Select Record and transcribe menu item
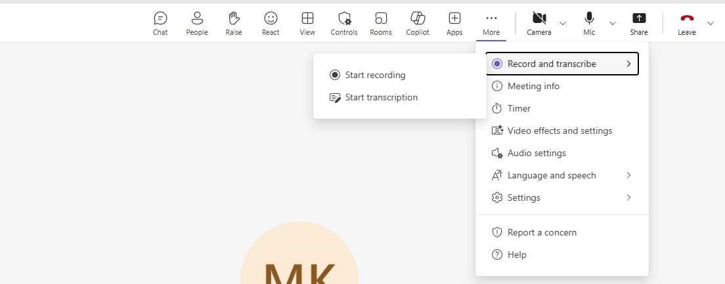Image resolution: width=725 pixels, height=284 pixels. click(x=562, y=64)
